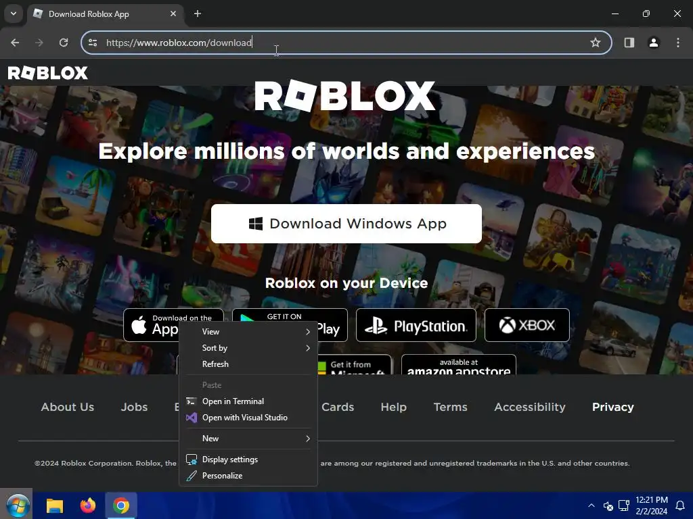Open the Accessibility footer link
The image size is (693, 519).
coord(530,407)
